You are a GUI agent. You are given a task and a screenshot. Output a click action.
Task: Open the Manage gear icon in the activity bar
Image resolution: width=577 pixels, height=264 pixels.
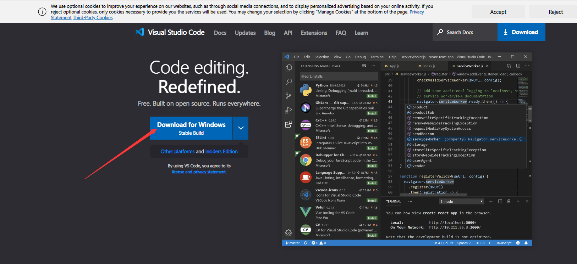point(288,233)
